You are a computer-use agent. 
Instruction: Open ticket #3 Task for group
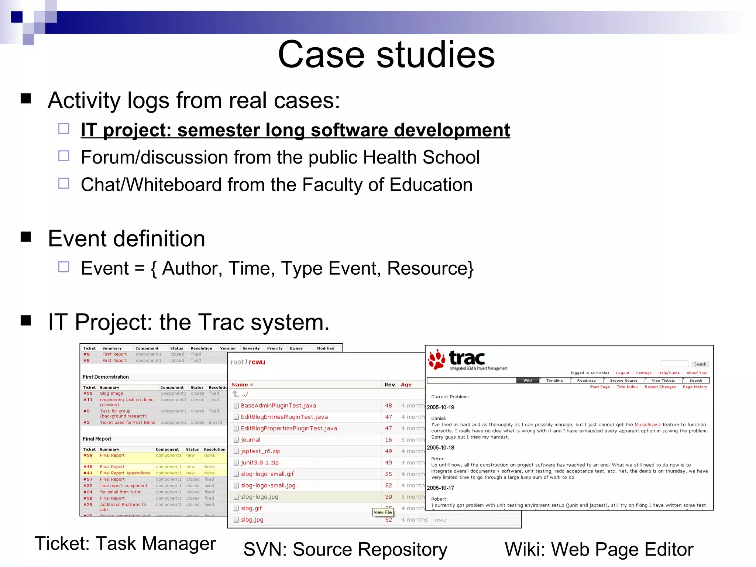click(124, 413)
